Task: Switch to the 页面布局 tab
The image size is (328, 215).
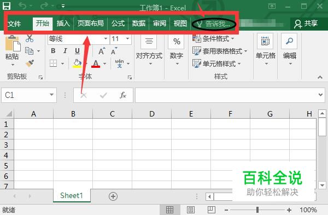Action: click(x=90, y=23)
